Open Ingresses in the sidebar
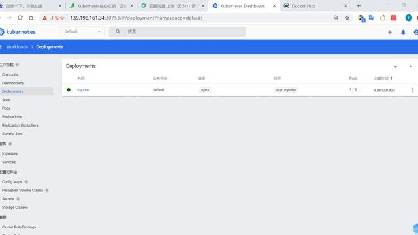This screenshot has height=235, width=418. click(10, 154)
